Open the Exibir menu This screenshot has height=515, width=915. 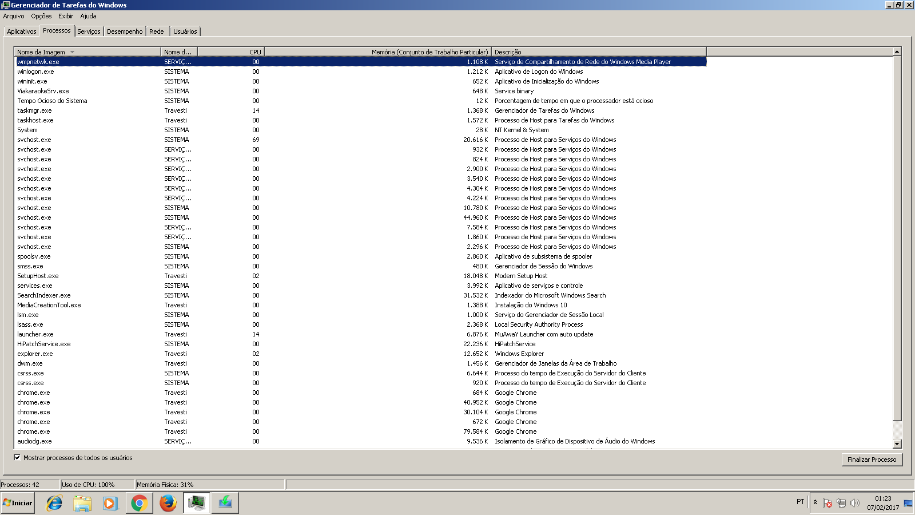[x=66, y=16]
